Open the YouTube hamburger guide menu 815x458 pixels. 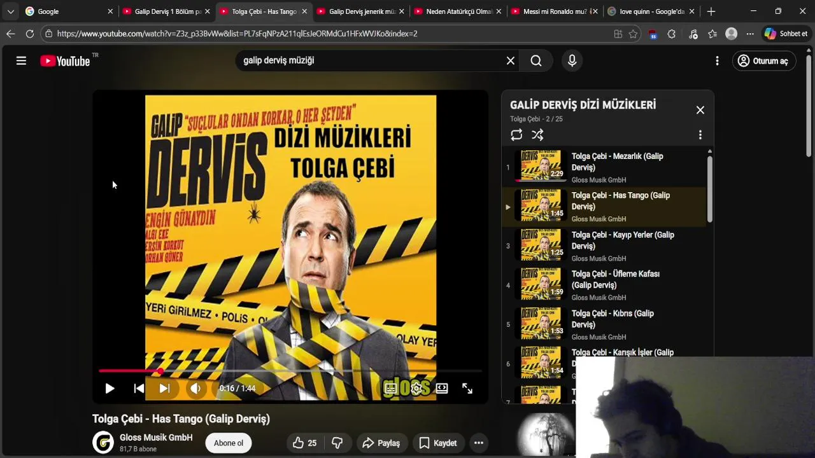[21, 60]
